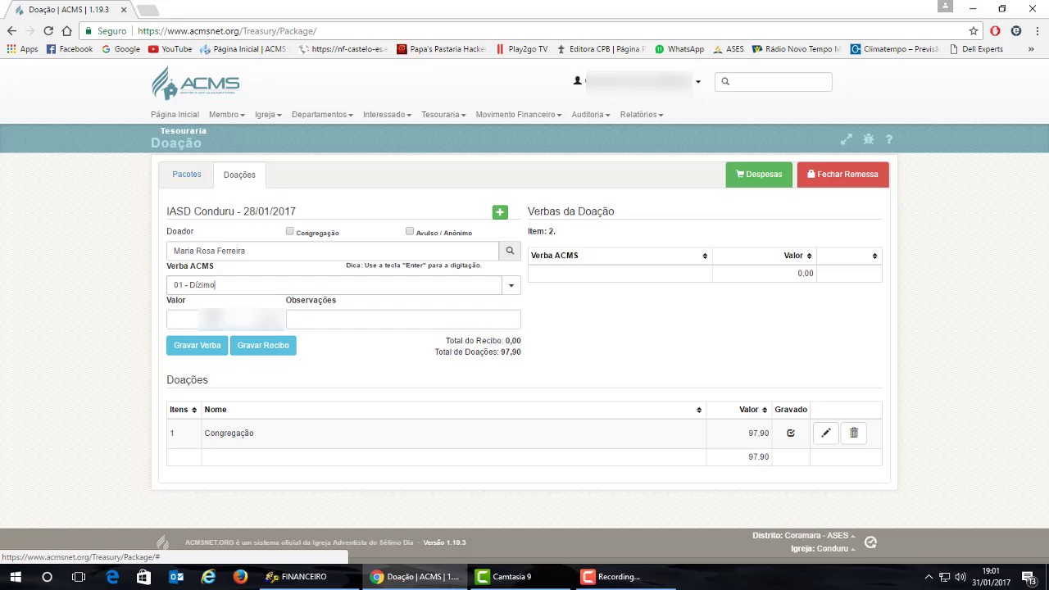
Task: Open Outlook from the taskbar
Action: click(176, 577)
